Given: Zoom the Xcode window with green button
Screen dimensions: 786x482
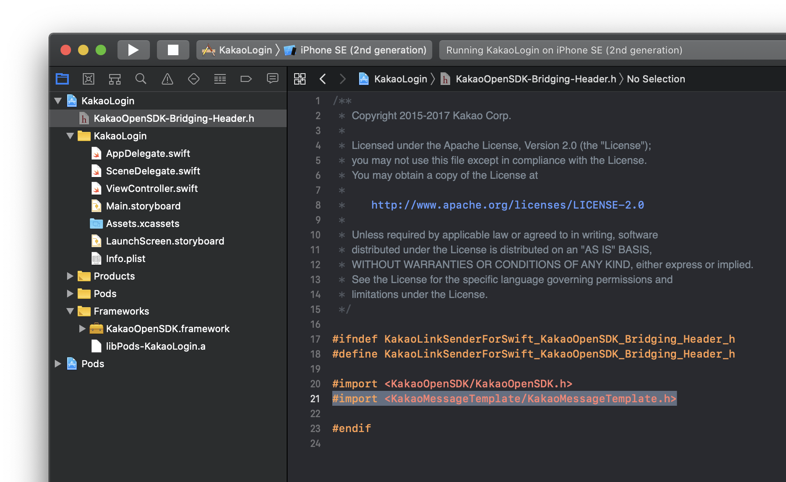Looking at the screenshot, I should tap(101, 50).
